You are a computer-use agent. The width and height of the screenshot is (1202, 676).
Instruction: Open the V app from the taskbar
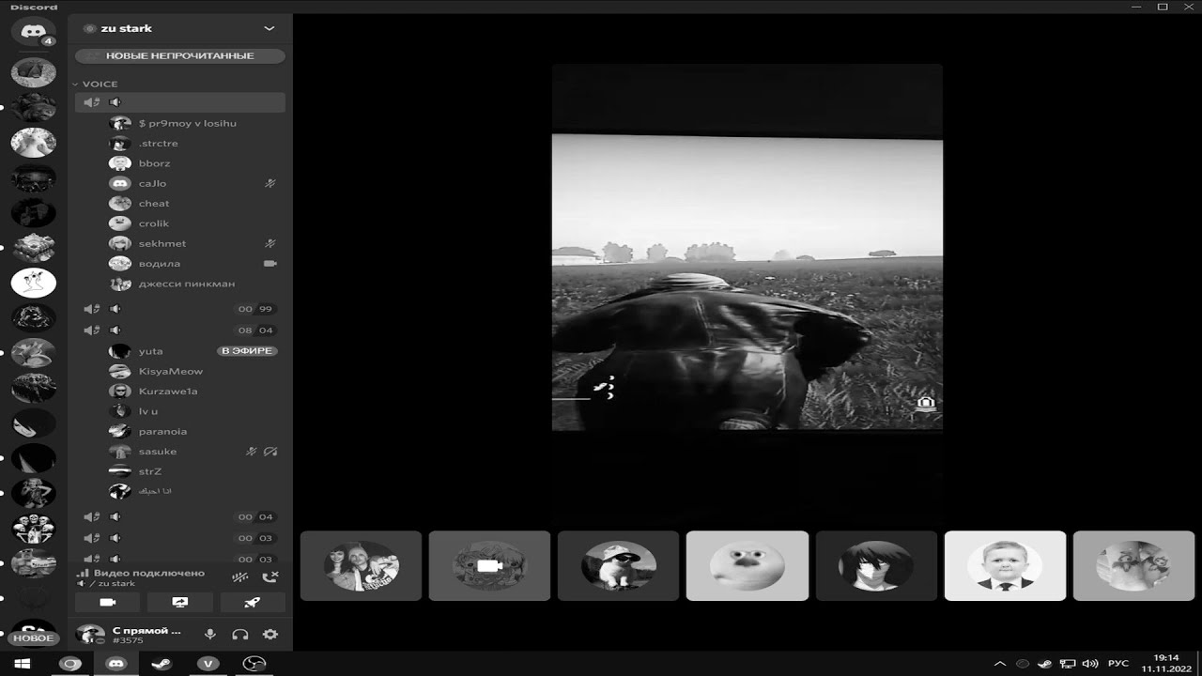(208, 664)
